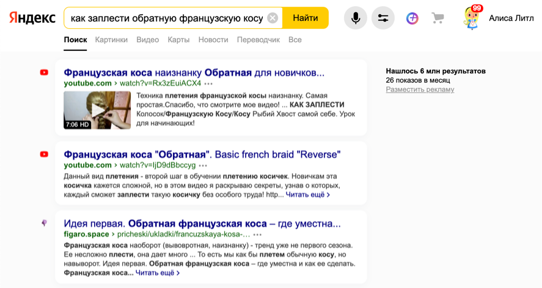Open the user avatar with 99 badge
The width and height of the screenshot is (542, 288).
point(471,18)
